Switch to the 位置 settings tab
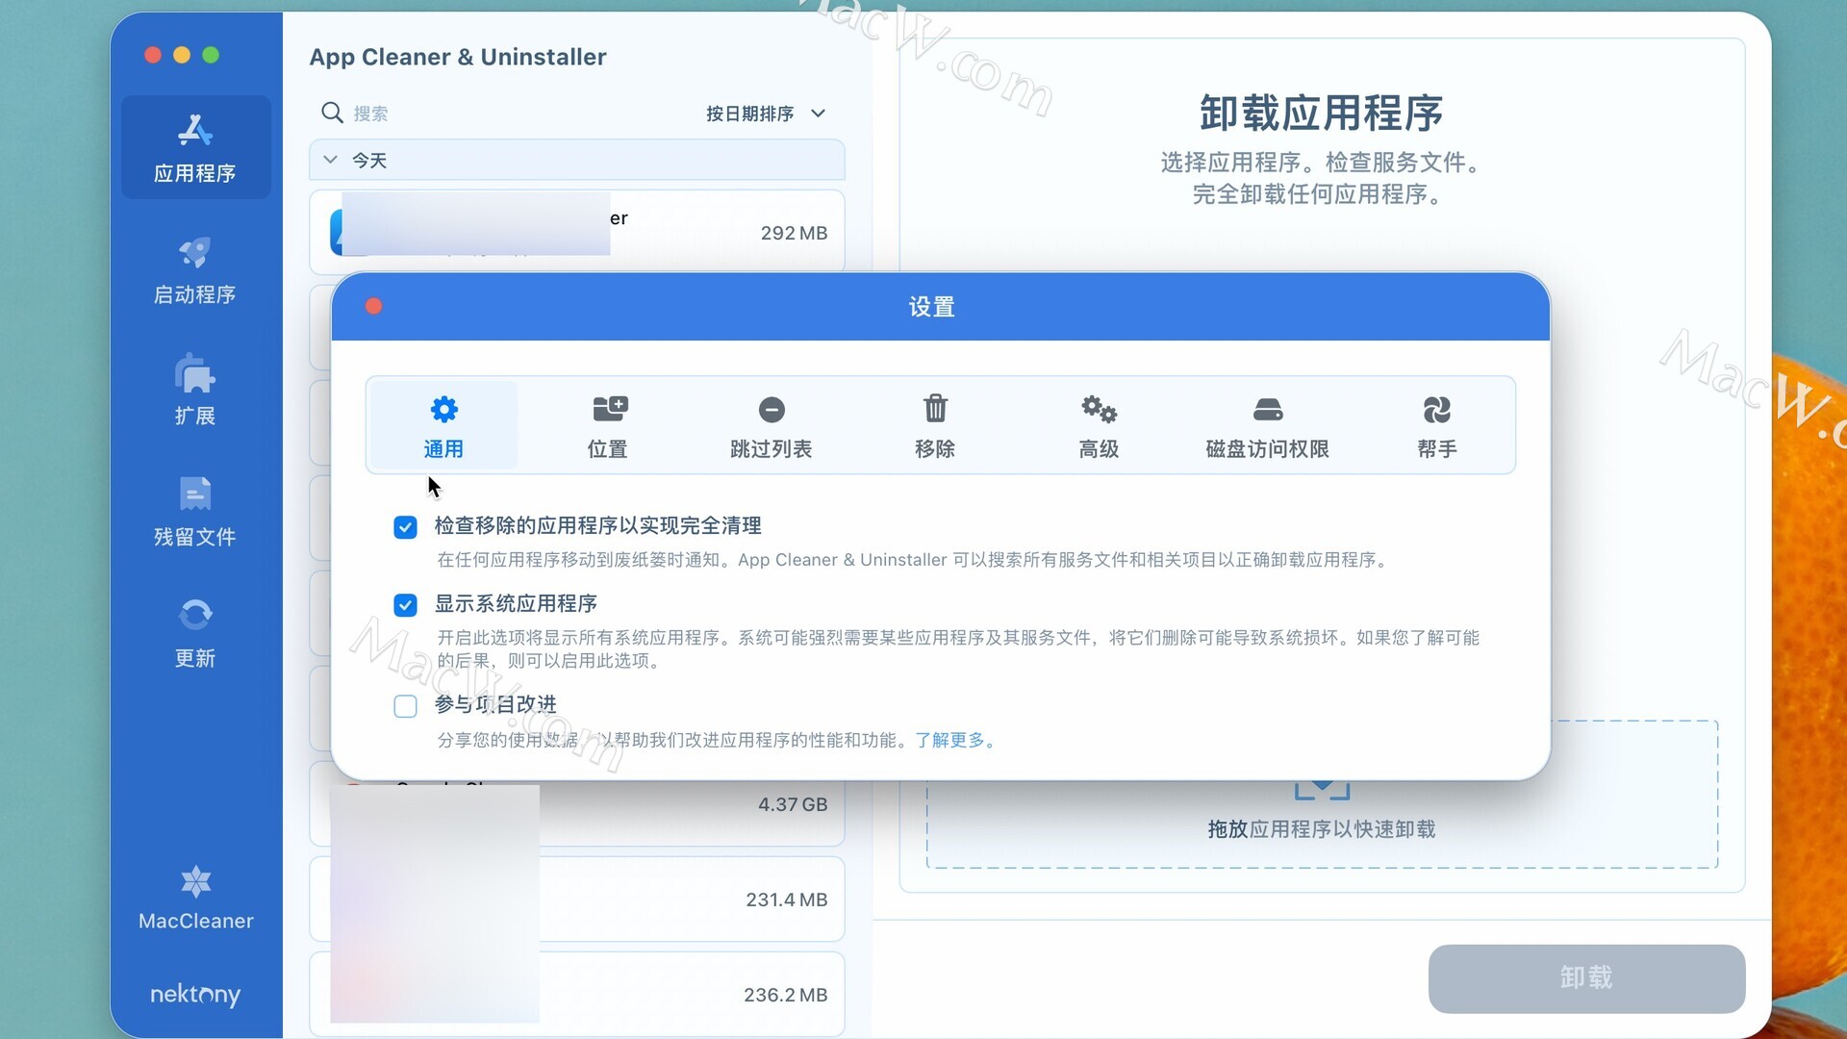Screen dimensions: 1847x1039 click(x=607, y=425)
